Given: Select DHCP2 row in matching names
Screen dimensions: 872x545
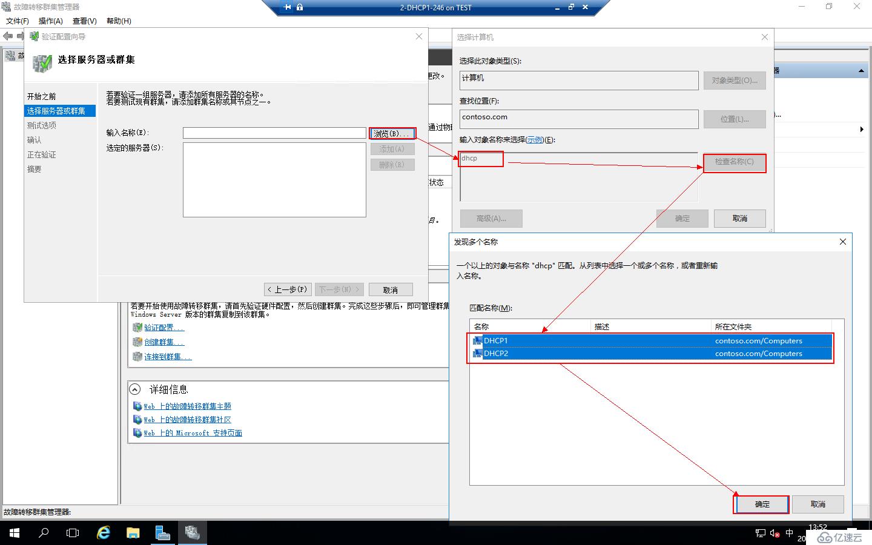Looking at the screenshot, I should 652,354.
